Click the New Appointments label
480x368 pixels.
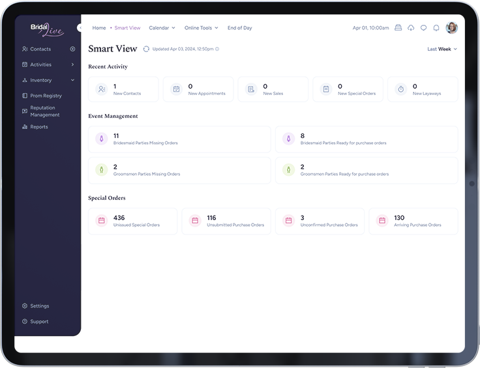[207, 94]
